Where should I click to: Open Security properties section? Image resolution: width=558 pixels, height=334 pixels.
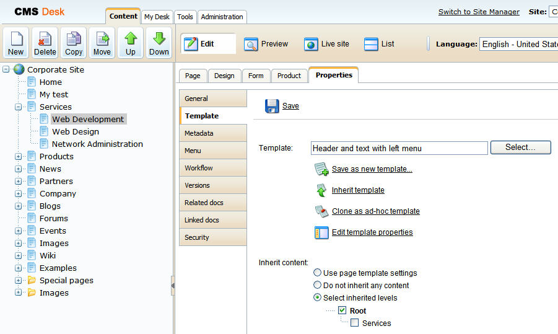click(213, 237)
